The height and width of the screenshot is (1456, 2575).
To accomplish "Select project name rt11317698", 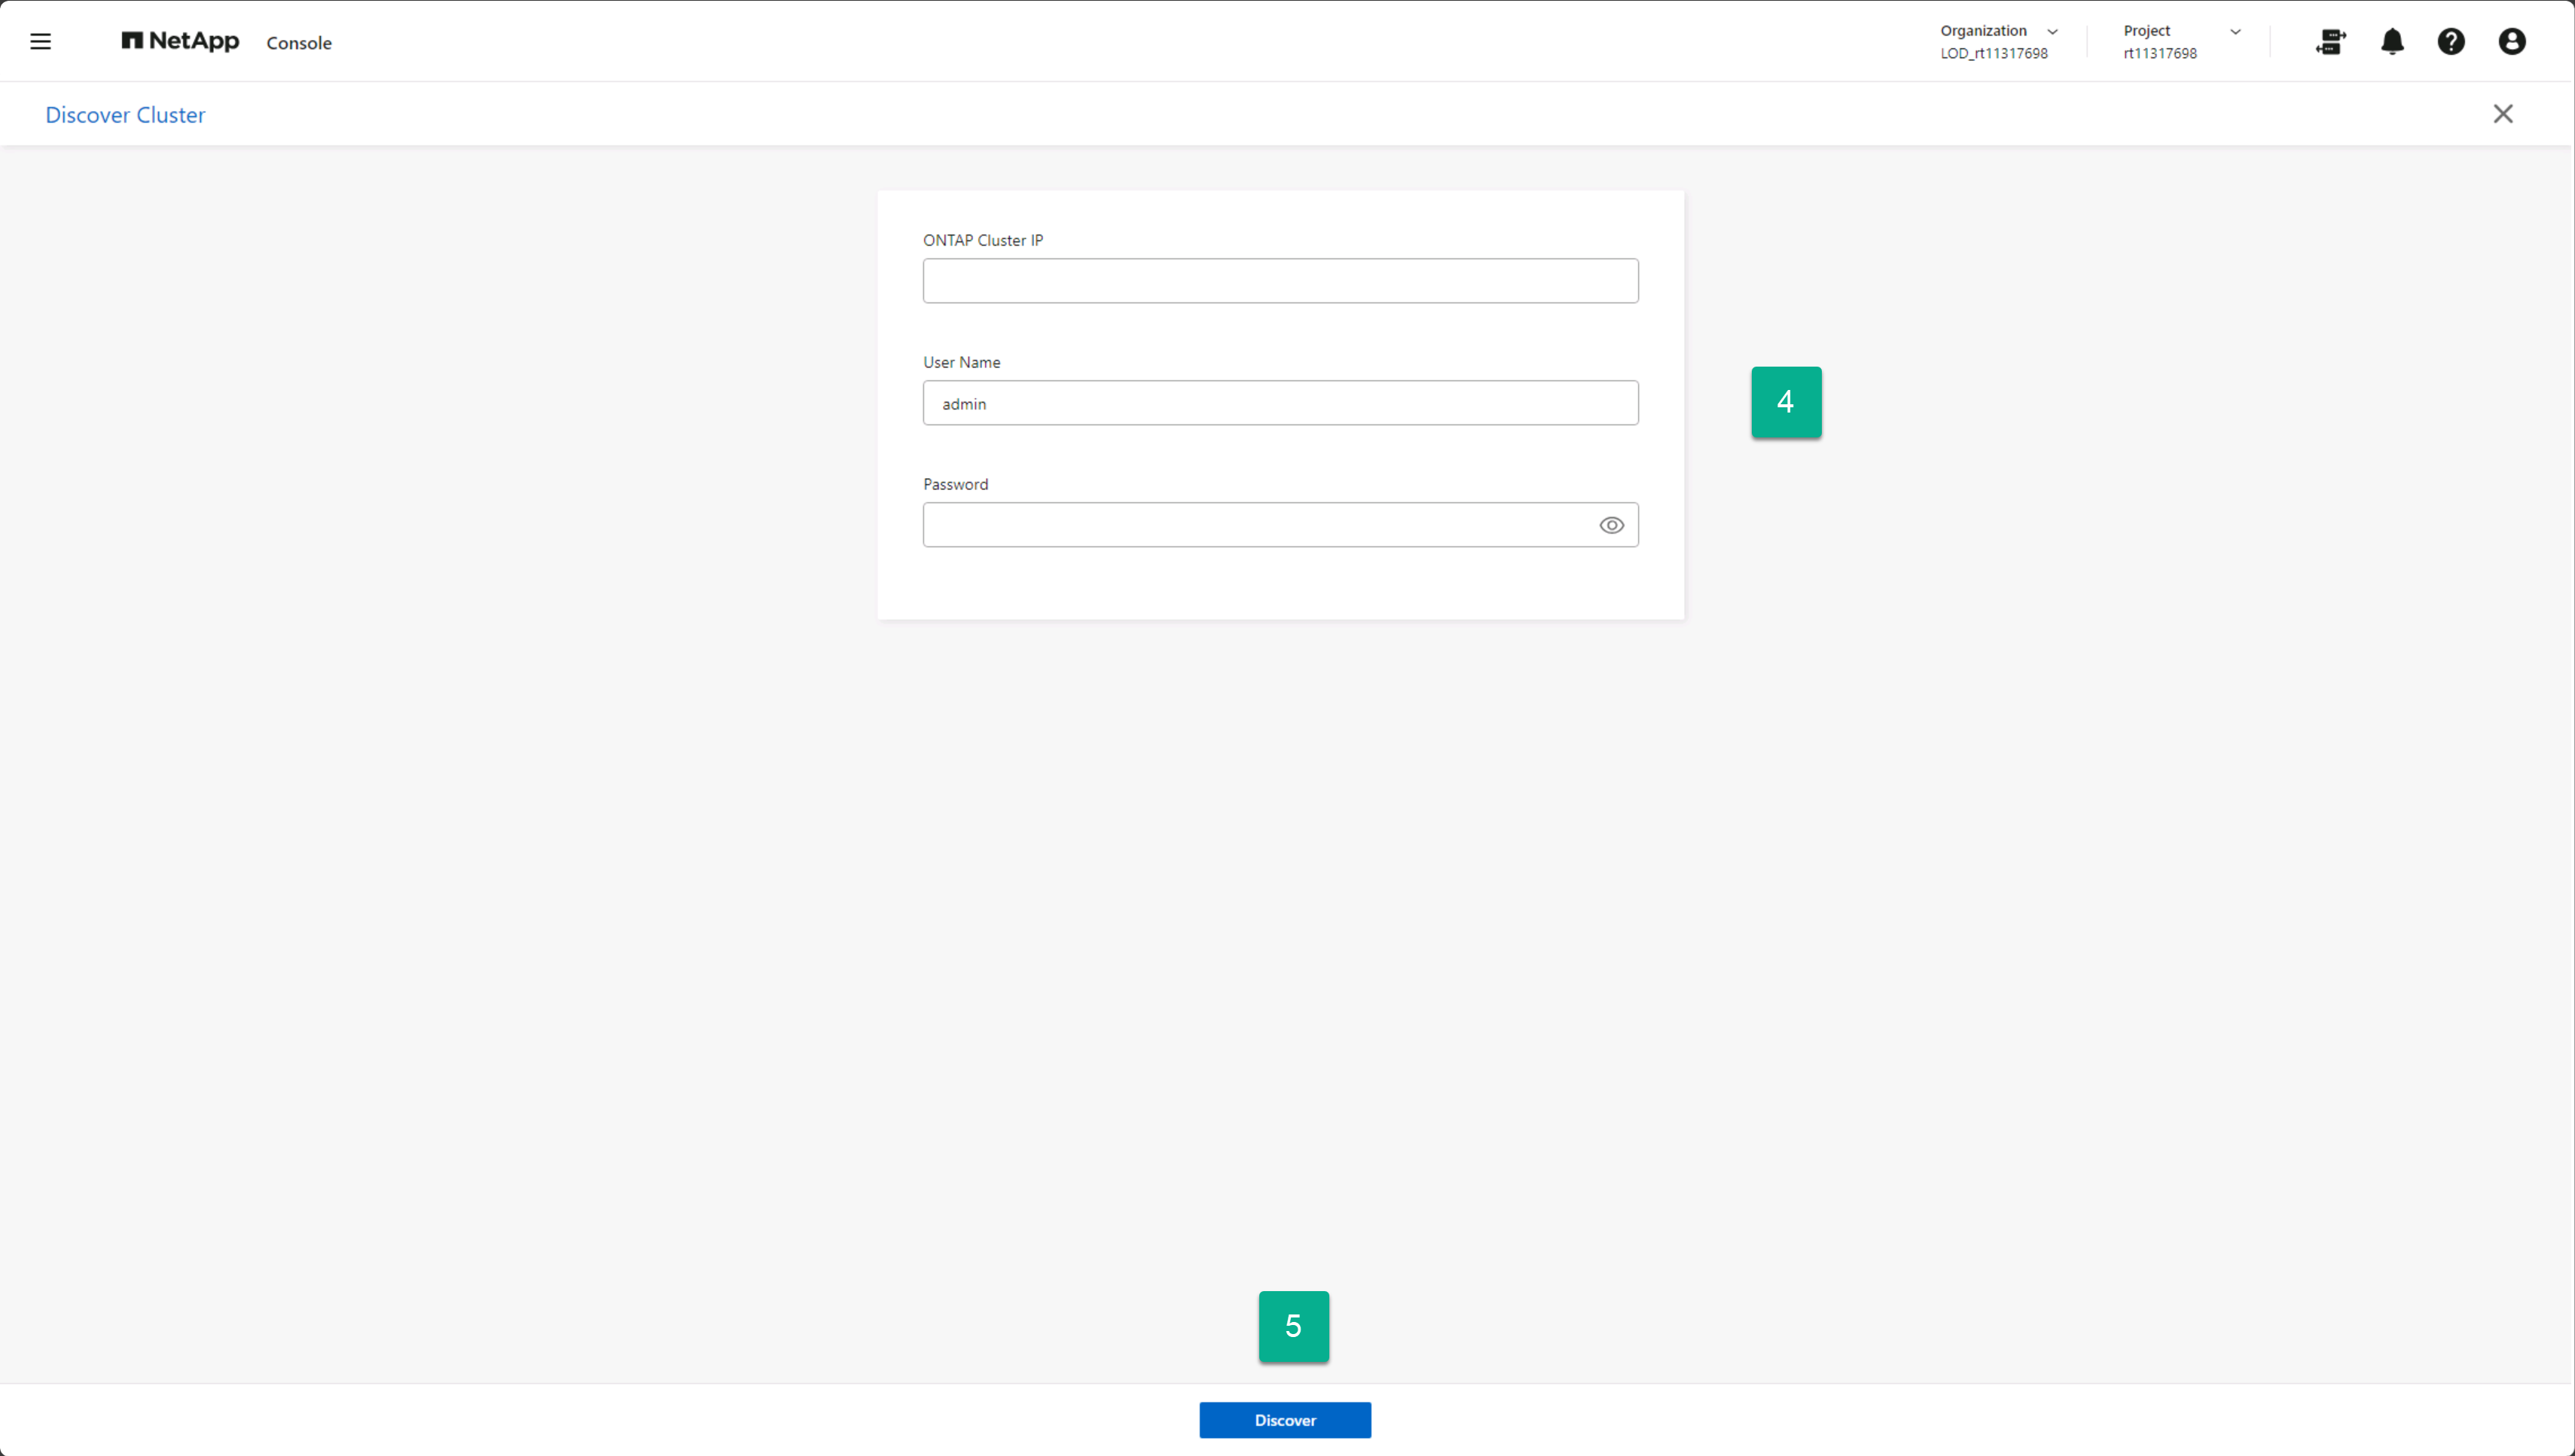I will [2160, 54].
